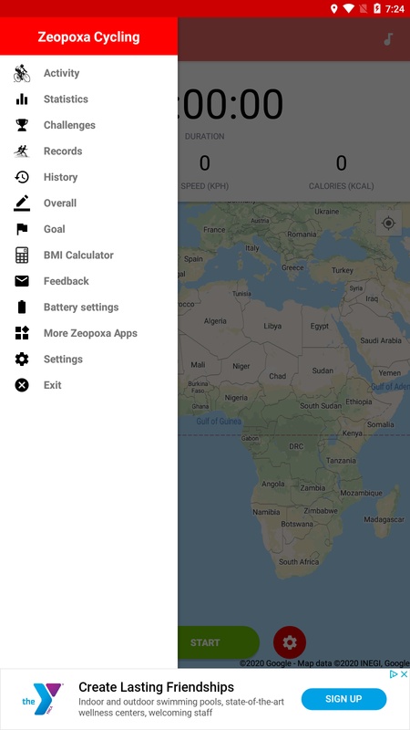Select the Challenges trophy icon
410x730 pixels.
click(21, 125)
